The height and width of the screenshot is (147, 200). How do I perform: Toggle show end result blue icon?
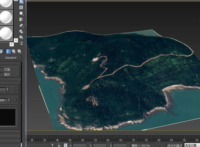tap(8, 51)
